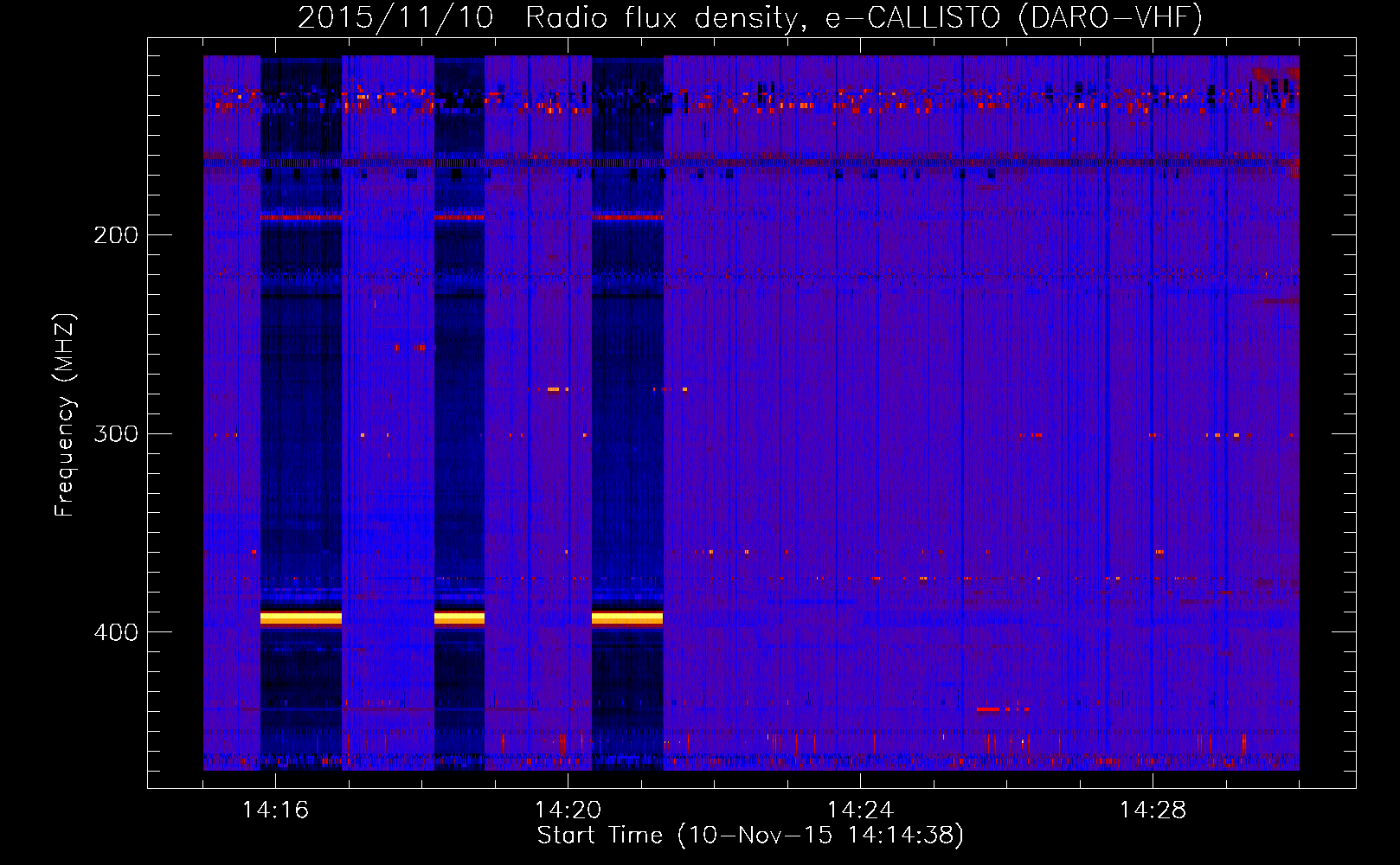Click the 14:16 time tick label
1400x865 pixels.
tap(275, 811)
